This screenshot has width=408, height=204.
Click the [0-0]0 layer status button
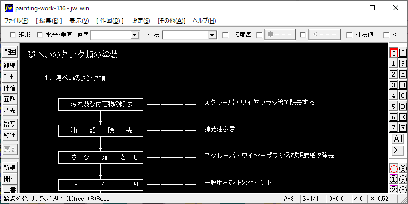tap(337, 199)
